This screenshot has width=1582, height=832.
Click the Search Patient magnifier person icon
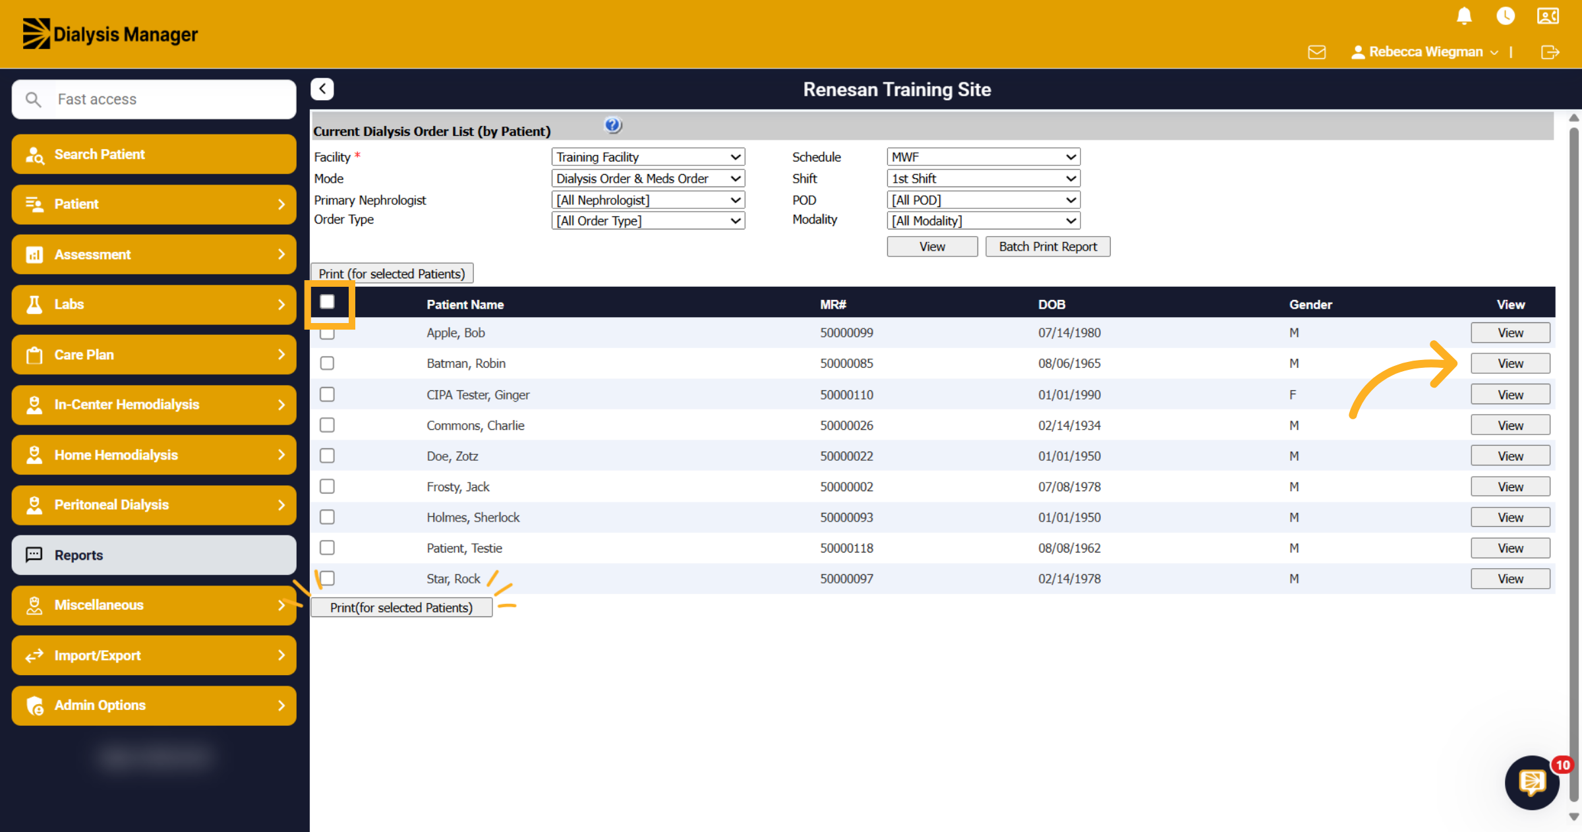click(x=34, y=155)
